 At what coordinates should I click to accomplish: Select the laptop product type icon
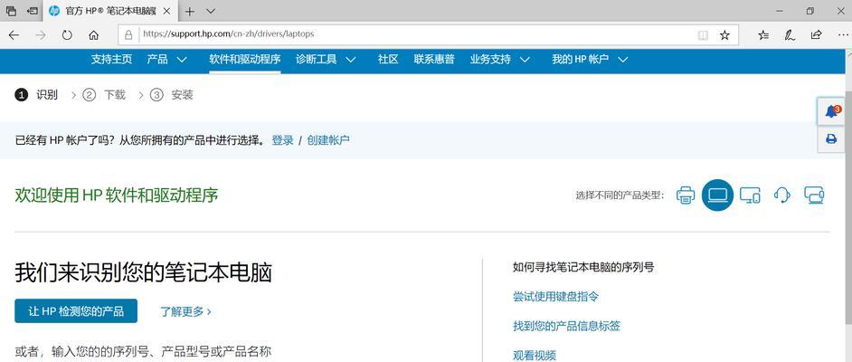tap(717, 195)
